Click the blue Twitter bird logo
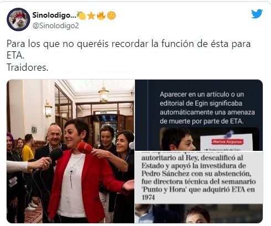The height and width of the screenshot is (226, 271). (257, 14)
